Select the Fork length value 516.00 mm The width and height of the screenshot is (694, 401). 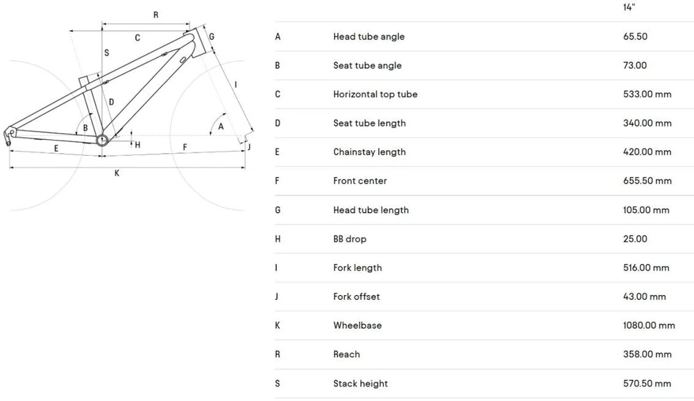coord(646,267)
